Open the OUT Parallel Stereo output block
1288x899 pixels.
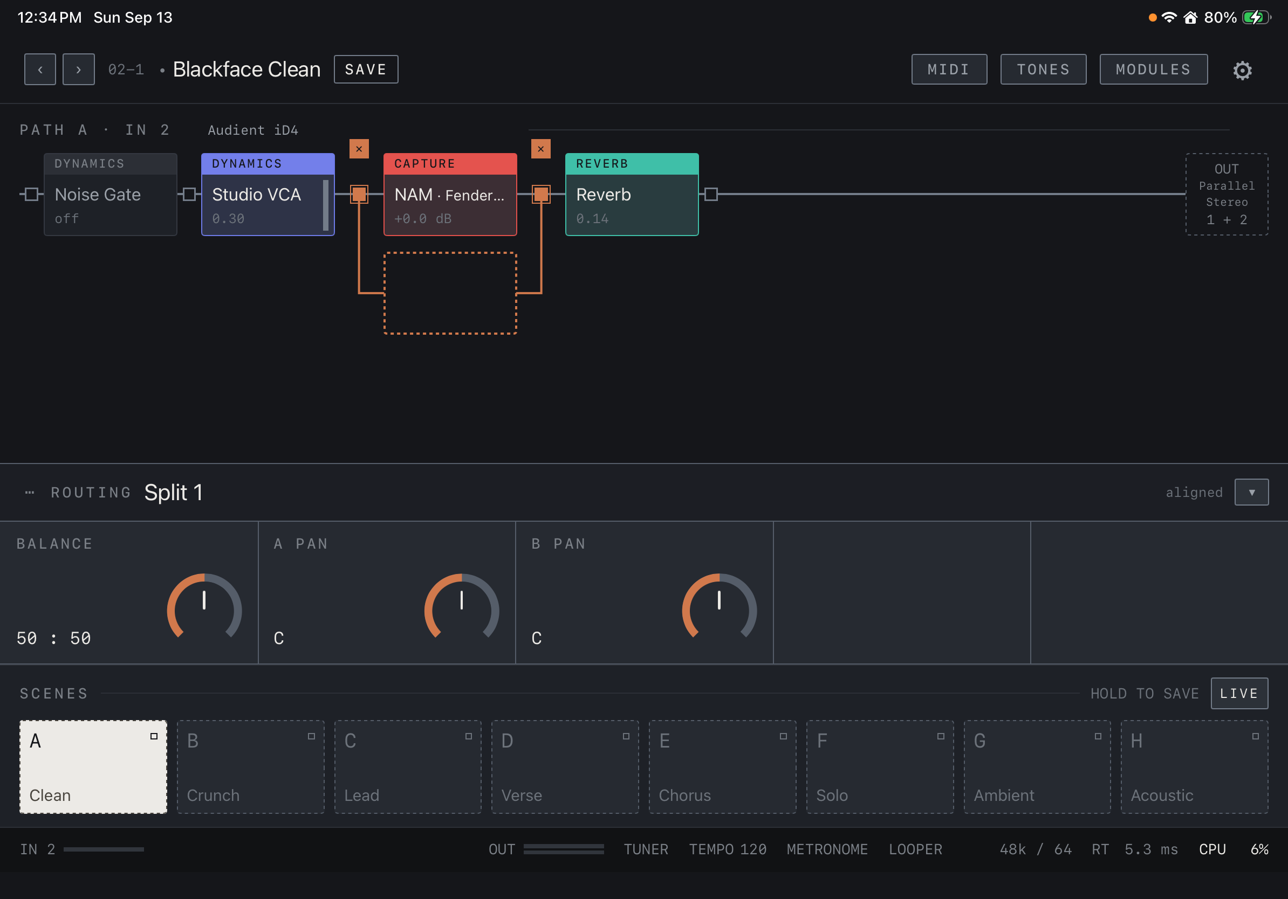coord(1227,195)
